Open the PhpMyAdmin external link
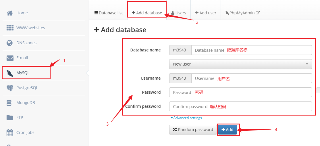 (243, 13)
